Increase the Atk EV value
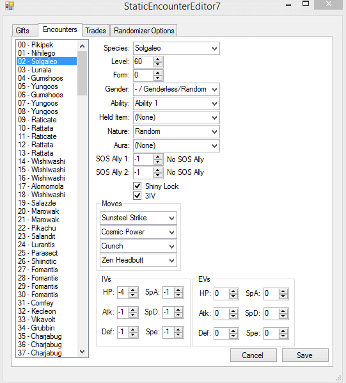 tap(233, 311)
